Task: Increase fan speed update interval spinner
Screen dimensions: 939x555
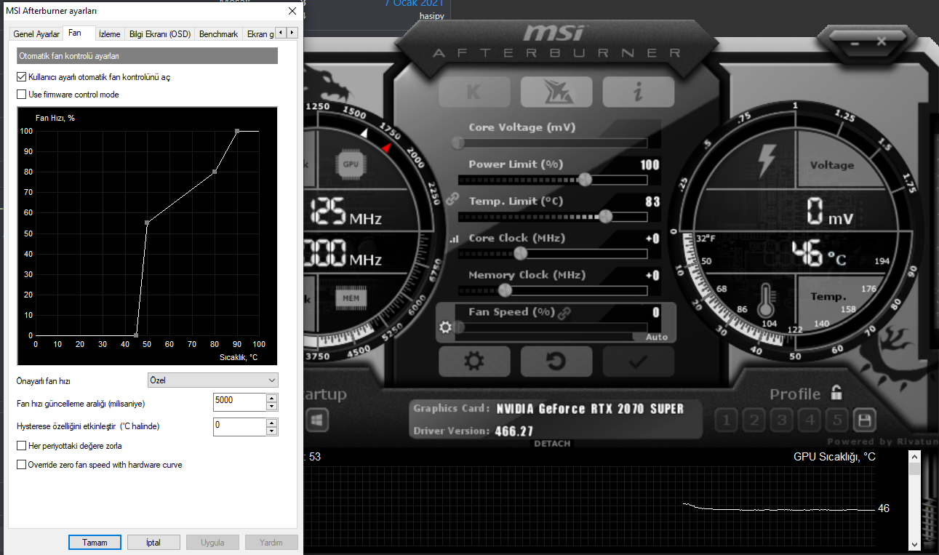Action: (x=271, y=398)
